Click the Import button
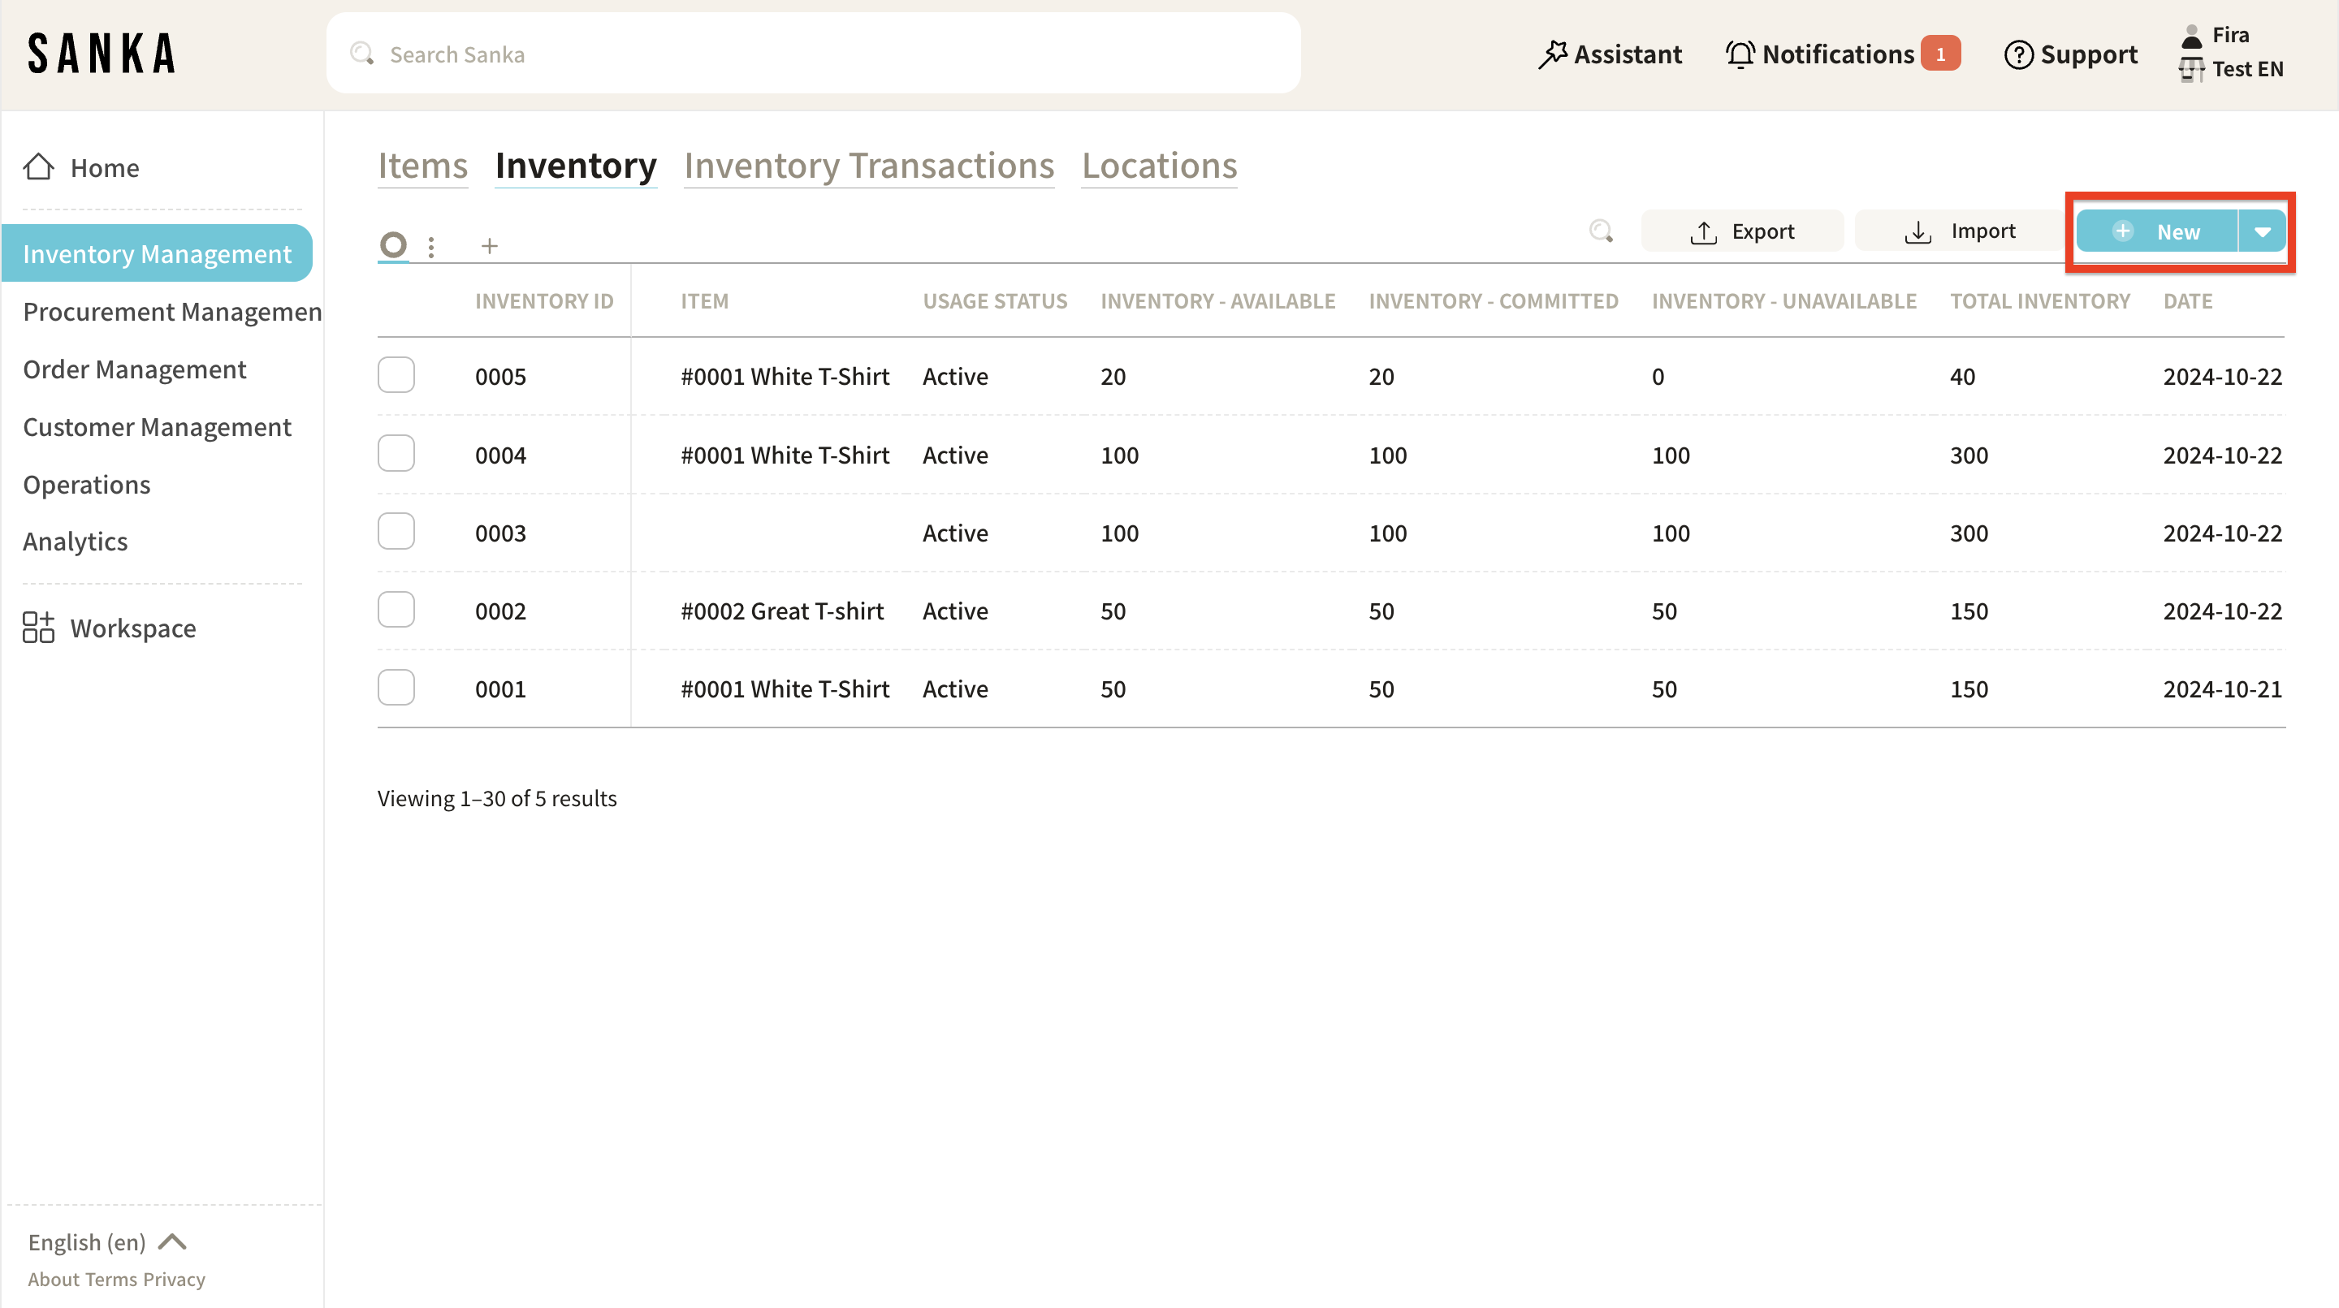 1960,231
